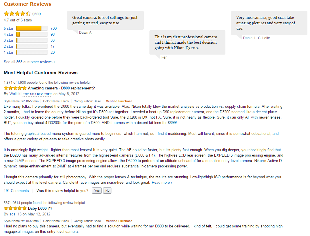Mark the review helpful with Yes
The image size is (310, 236).
[x=97, y=190]
